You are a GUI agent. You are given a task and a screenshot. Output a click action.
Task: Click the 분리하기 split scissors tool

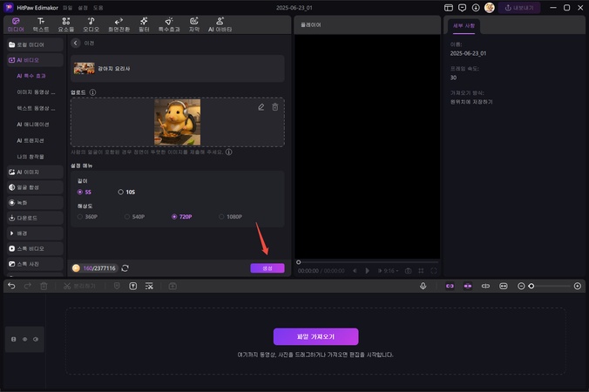coord(79,286)
